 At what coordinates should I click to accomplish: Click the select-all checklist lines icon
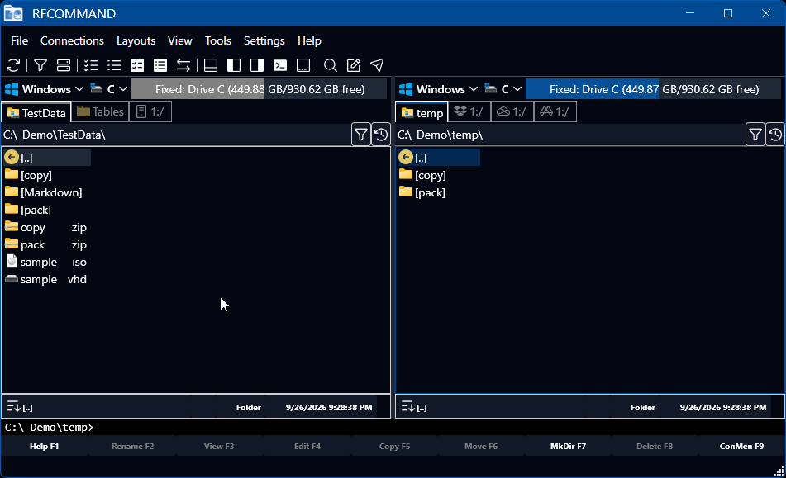pyautogui.click(x=91, y=65)
